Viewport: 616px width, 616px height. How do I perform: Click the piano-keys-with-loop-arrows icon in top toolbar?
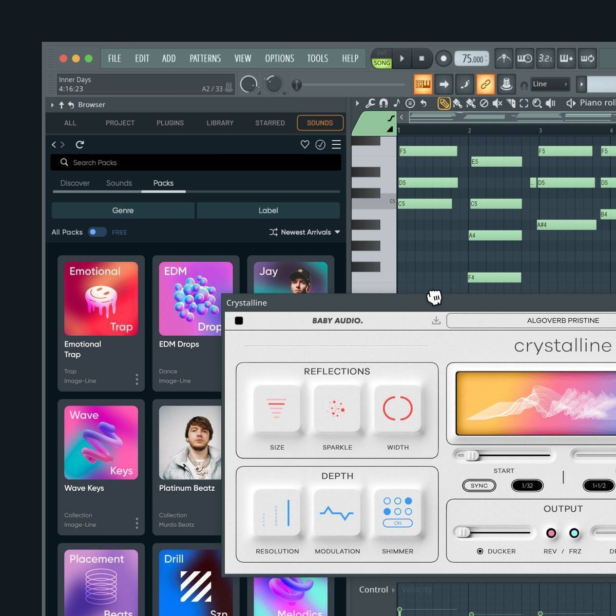pos(587,59)
